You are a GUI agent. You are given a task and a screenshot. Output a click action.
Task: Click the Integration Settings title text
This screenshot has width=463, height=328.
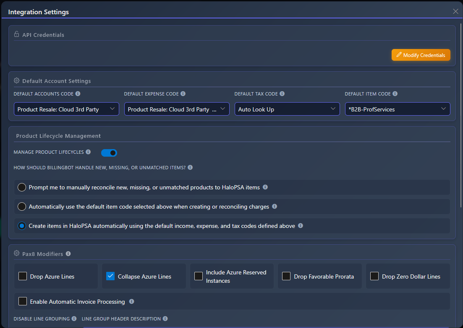(x=38, y=12)
